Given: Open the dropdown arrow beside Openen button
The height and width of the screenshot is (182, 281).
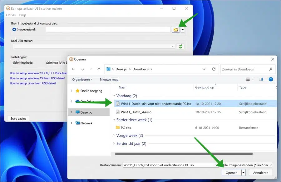Looking at the screenshot, I should click(x=243, y=173).
